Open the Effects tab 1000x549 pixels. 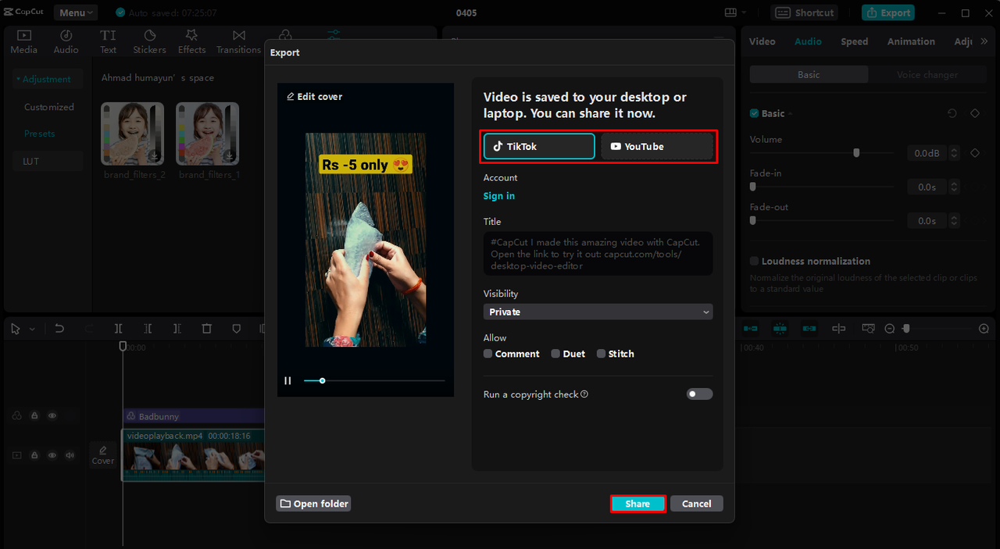[191, 41]
